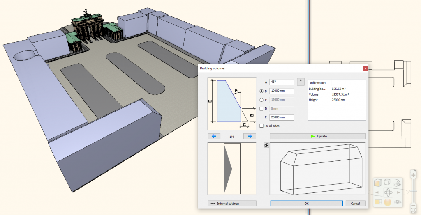The image size is (421, 215).
Task: Zoom in with the plus button
Action: pyautogui.click(x=413, y=175)
